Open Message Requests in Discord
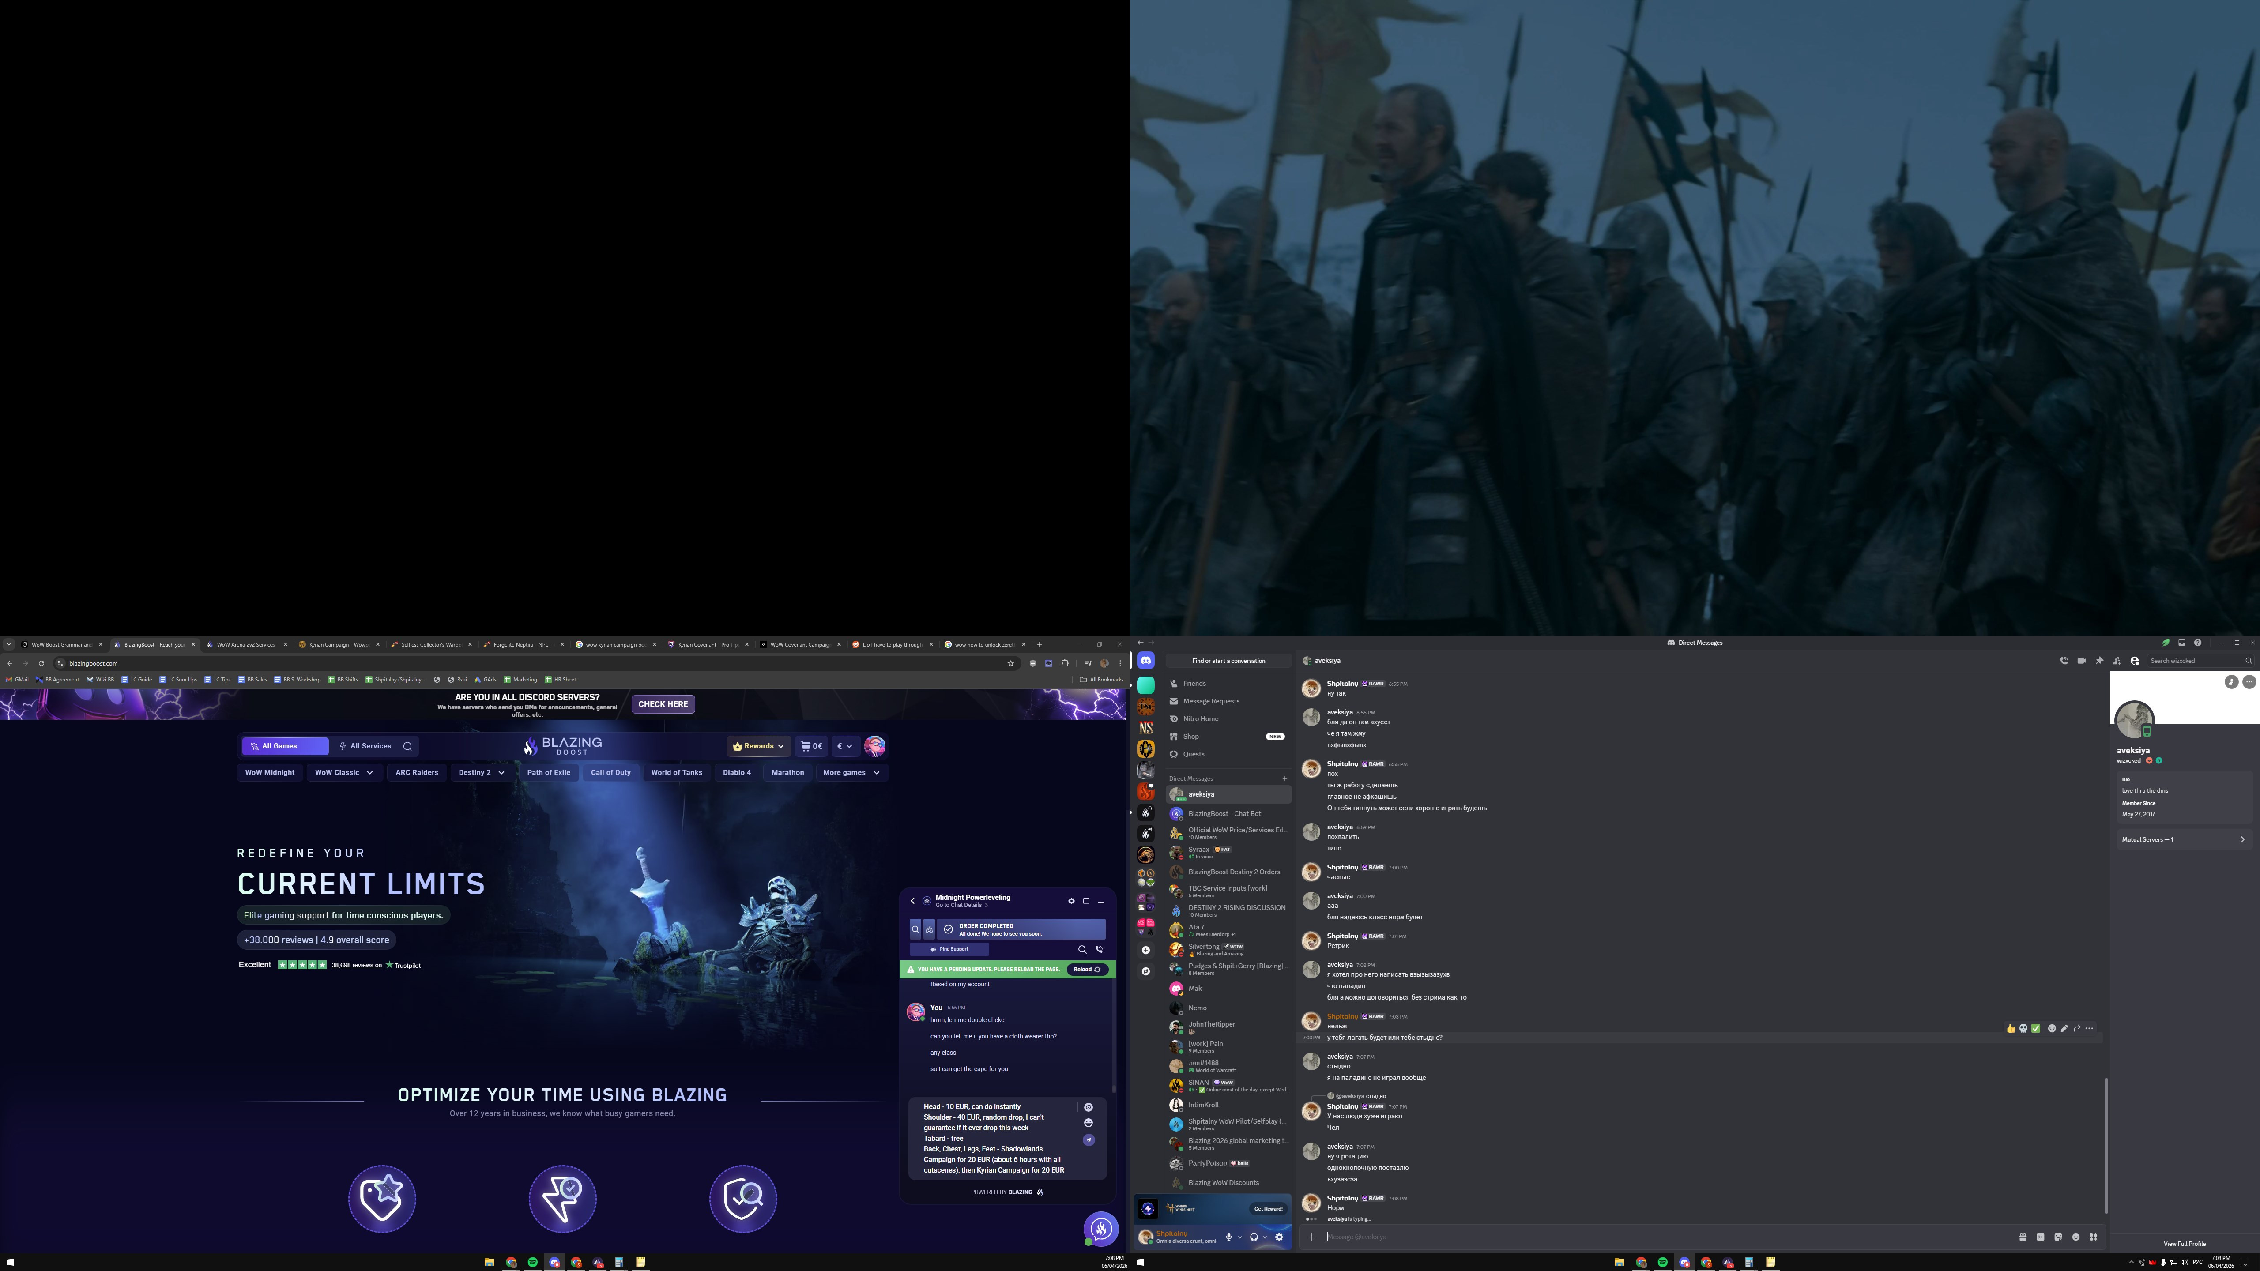This screenshot has width=2260, height=1271. [1228, 701]
